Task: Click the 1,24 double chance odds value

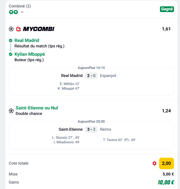Action: [166, 111]
